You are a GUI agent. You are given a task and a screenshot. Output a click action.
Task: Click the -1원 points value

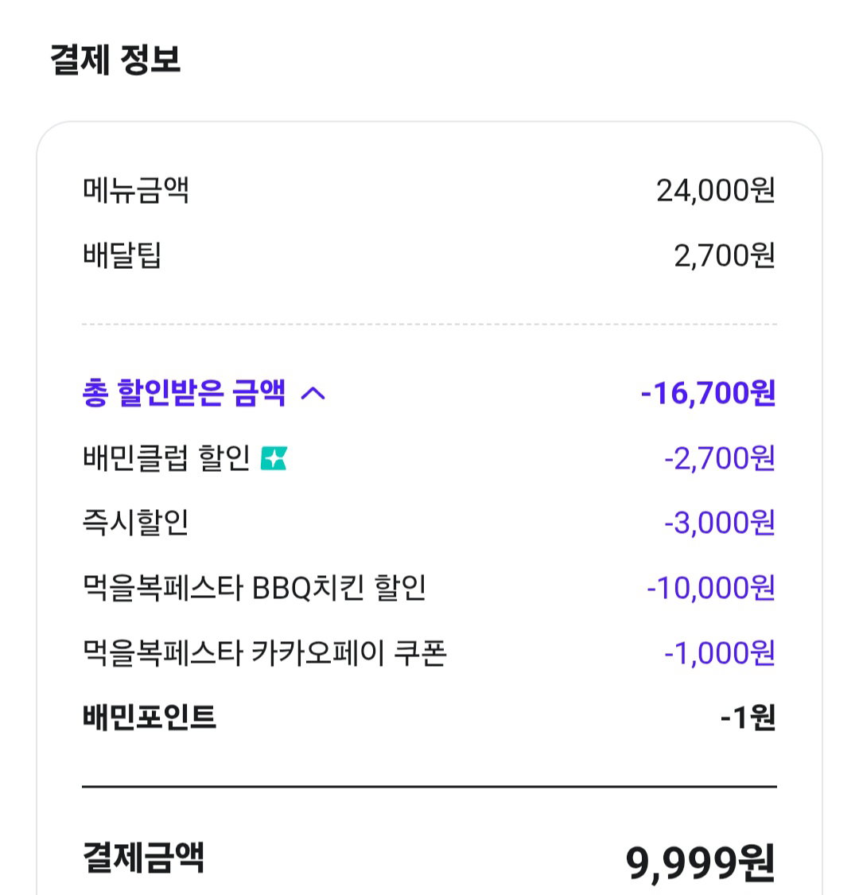point(748,718)
